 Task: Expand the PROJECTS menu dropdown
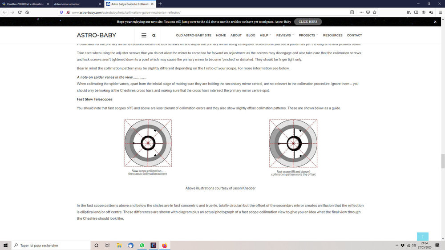click(x=308, y=36)
